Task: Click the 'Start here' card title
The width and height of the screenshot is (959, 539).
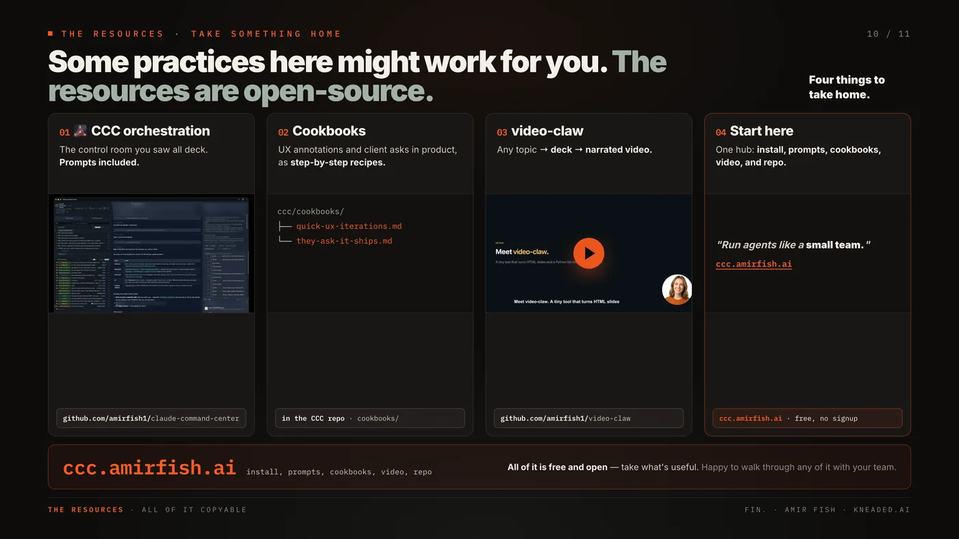Action: tap(762, 131)
